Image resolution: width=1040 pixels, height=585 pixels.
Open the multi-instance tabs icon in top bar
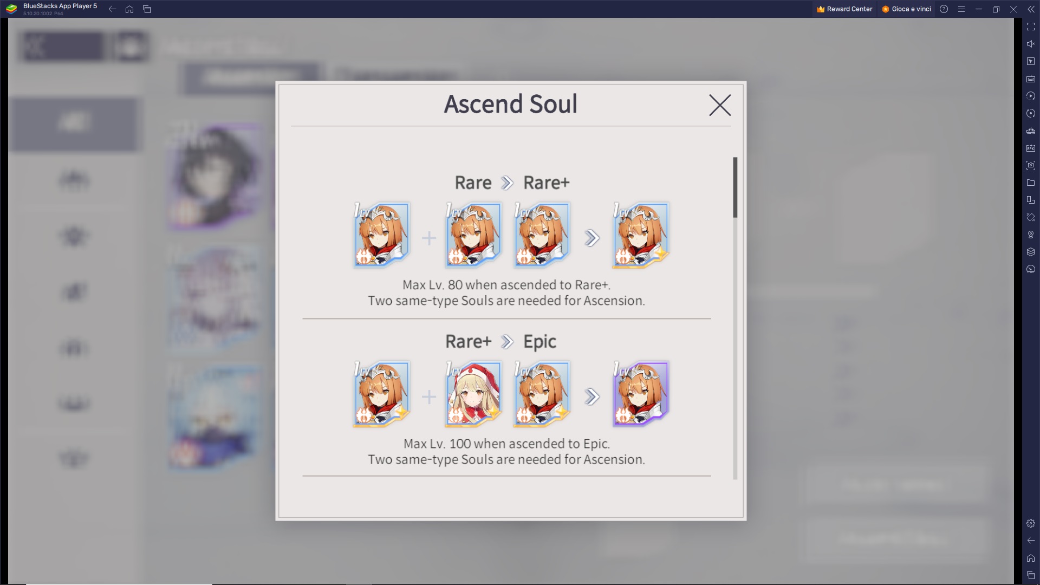(x=147, y=9)
